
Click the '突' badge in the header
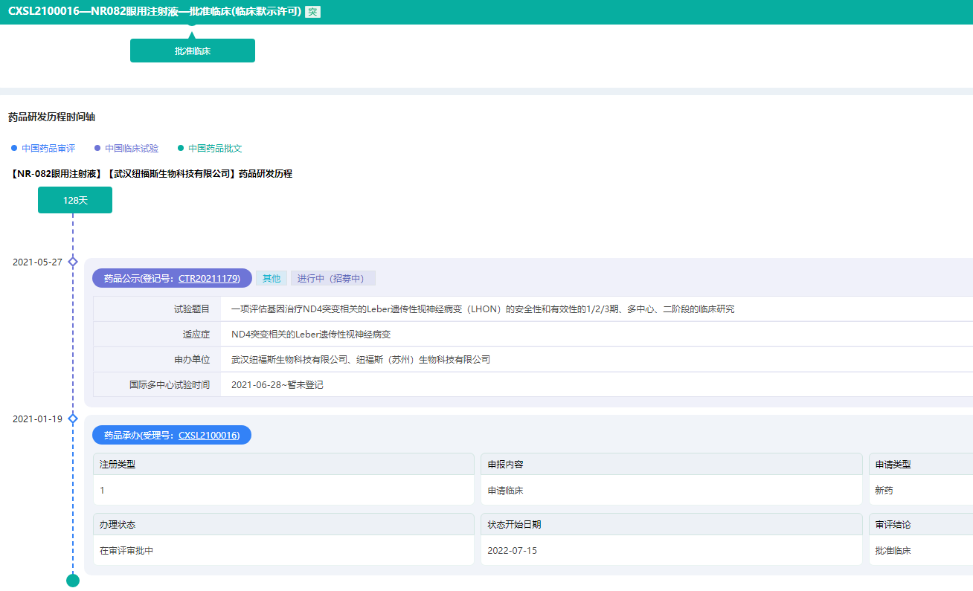point(312,12)
